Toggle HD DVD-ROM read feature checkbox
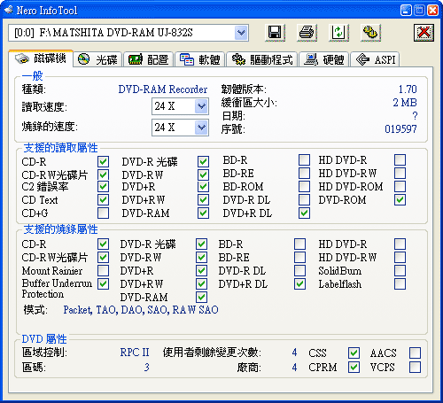This screenshot has width=443, height=403. (x=400, y=186)
